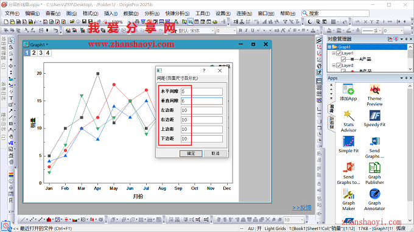Launch the Graph Publisher app
The image size is (414, 232).
[x=374, y=173]
